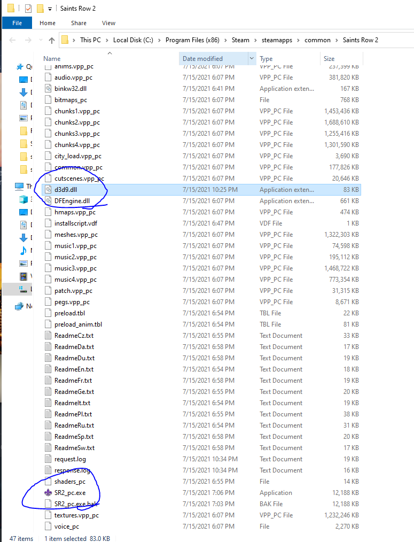
Task: Click Quick access star icon in sidebar
Action: coord(20,67)
